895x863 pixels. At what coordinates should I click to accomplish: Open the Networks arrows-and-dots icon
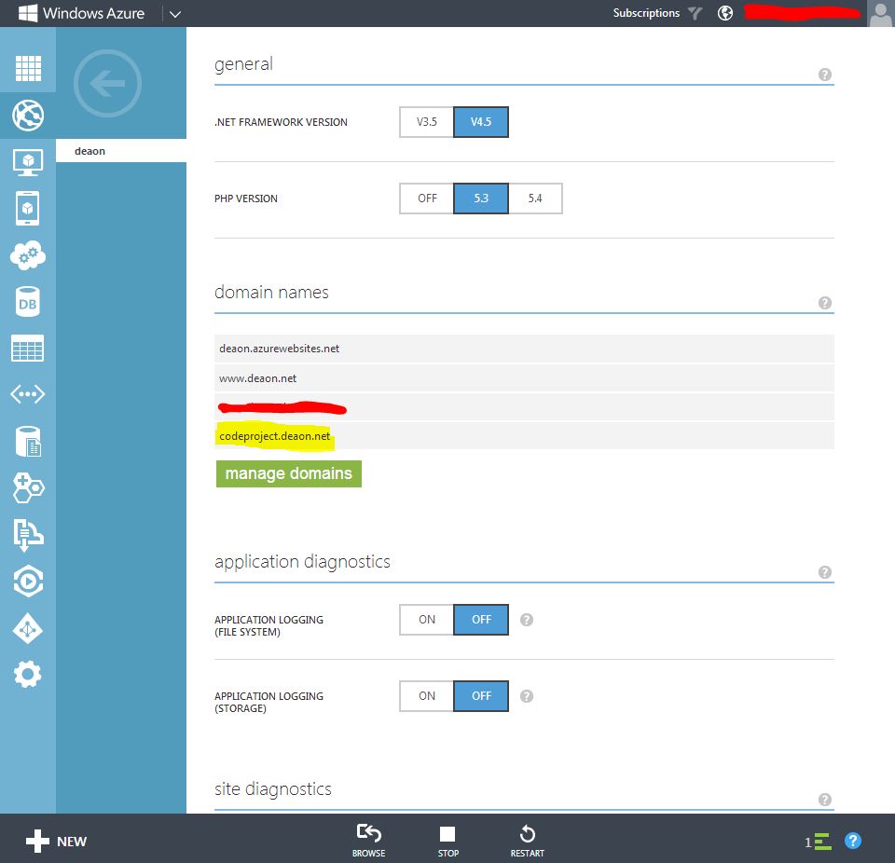coord(28,394)
